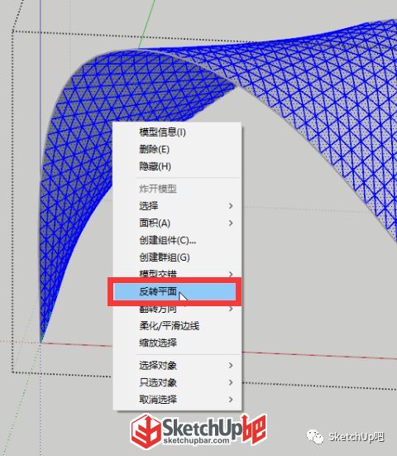Screen dimensions: 397x456
Task: Click 隐藏(H) menu item
Action: [x=155, y=166]
